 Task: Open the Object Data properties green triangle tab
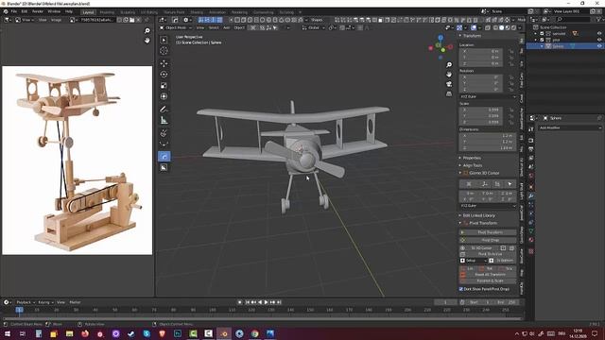click(x=531, y=230)
